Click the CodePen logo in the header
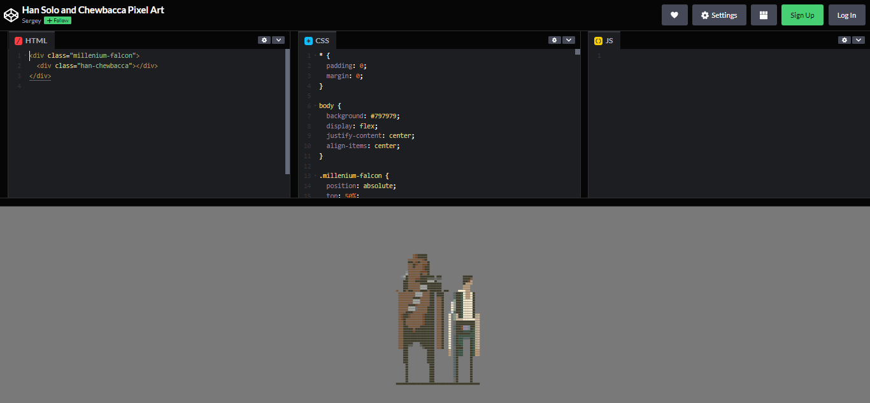The height and width of the screenshot is (403, 870). point(11,14)
